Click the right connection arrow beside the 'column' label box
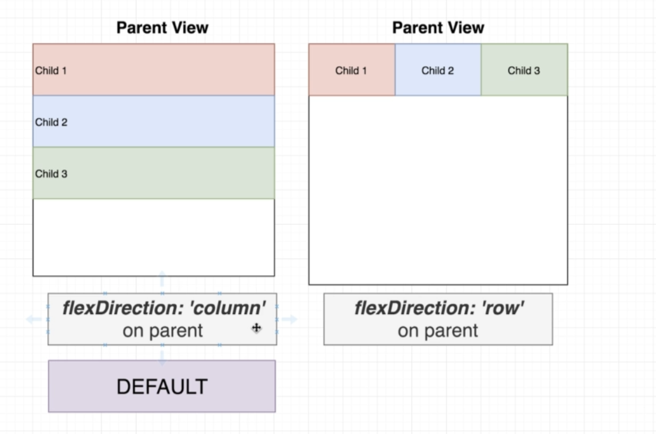656x434 pixels. tap(290, 319)
